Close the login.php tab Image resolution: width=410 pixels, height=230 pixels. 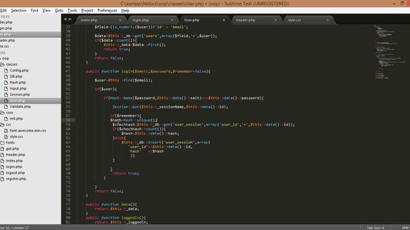tap(172, 20)
